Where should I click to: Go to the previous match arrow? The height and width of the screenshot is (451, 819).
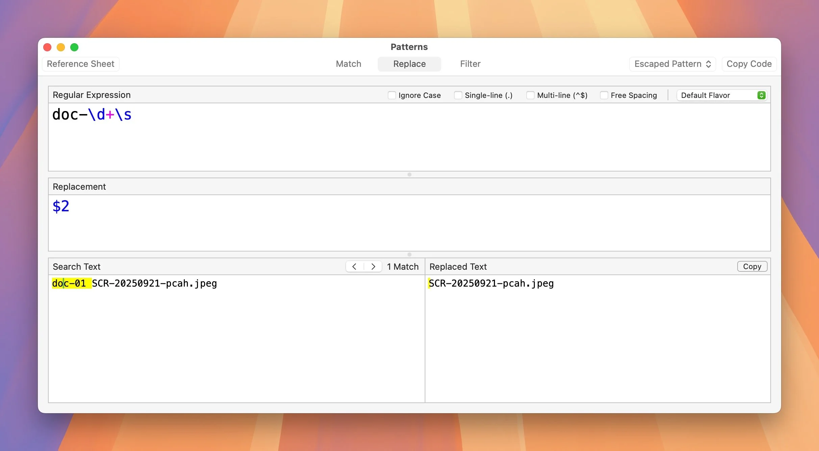(354, 267)
